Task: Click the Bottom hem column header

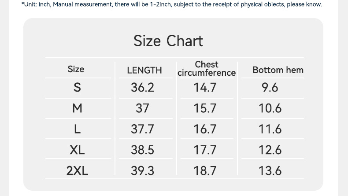Action: [278, 70]
